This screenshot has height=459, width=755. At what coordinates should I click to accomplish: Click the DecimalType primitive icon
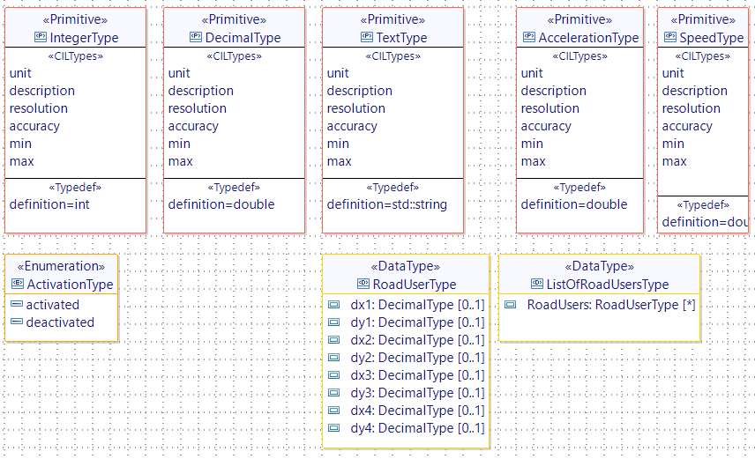(196, 37)
